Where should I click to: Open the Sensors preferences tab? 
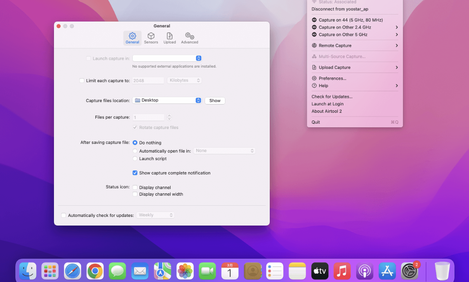151,38
